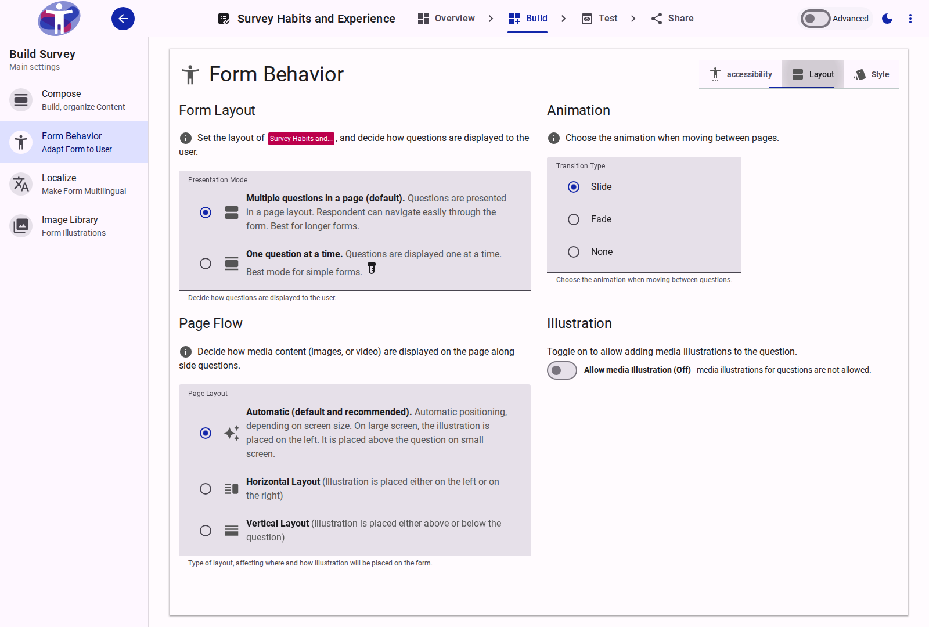Select Multiple questions in a page radio
The image size is (929, 627).
[x=206, y=212]
